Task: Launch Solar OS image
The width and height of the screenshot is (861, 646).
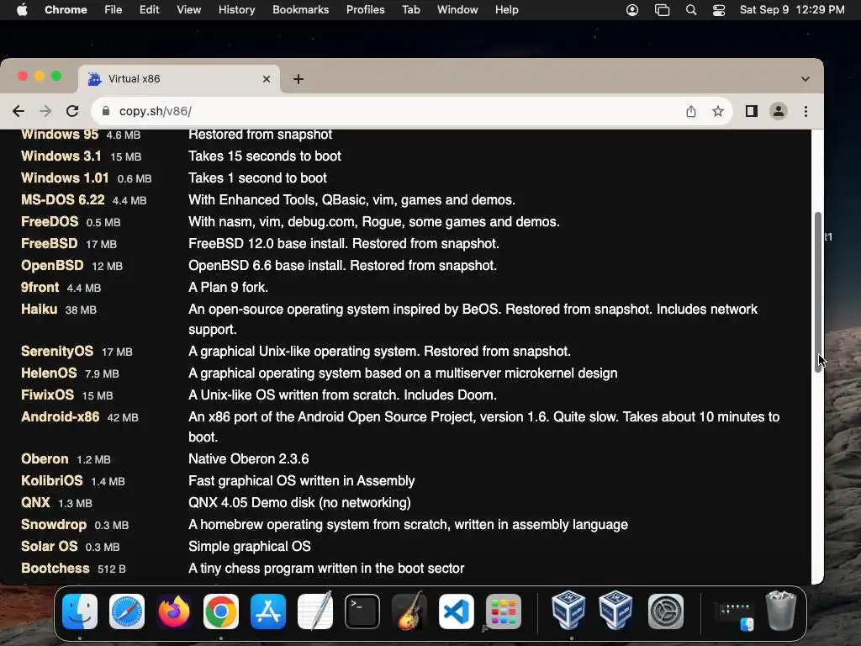Action: click(x=49, y=547)
